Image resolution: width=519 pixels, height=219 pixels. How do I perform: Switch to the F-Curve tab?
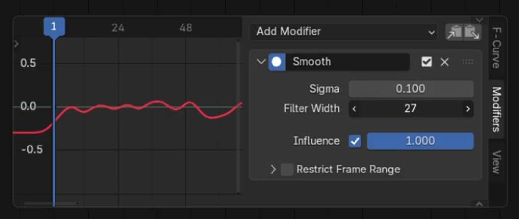[496, 48]
